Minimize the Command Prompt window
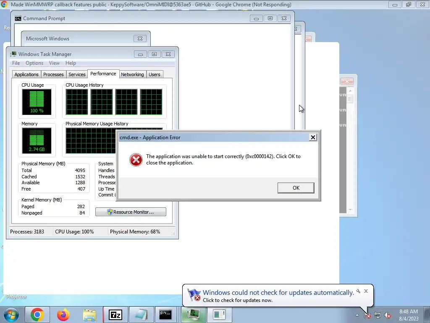Viewport: 430px width, 323px height. point(256,19)
